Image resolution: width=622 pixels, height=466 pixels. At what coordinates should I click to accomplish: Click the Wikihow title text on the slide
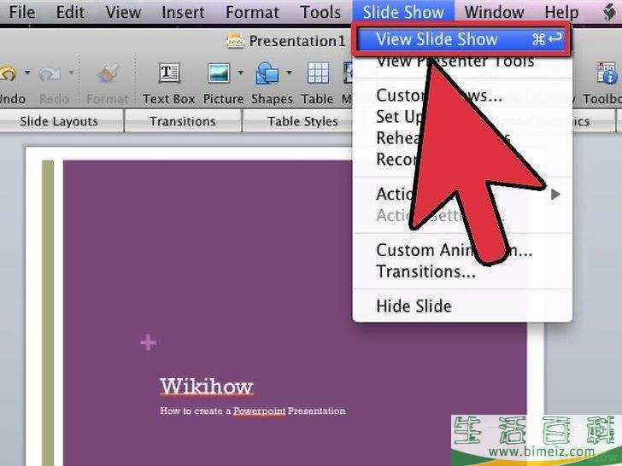[x=207, y=386]
